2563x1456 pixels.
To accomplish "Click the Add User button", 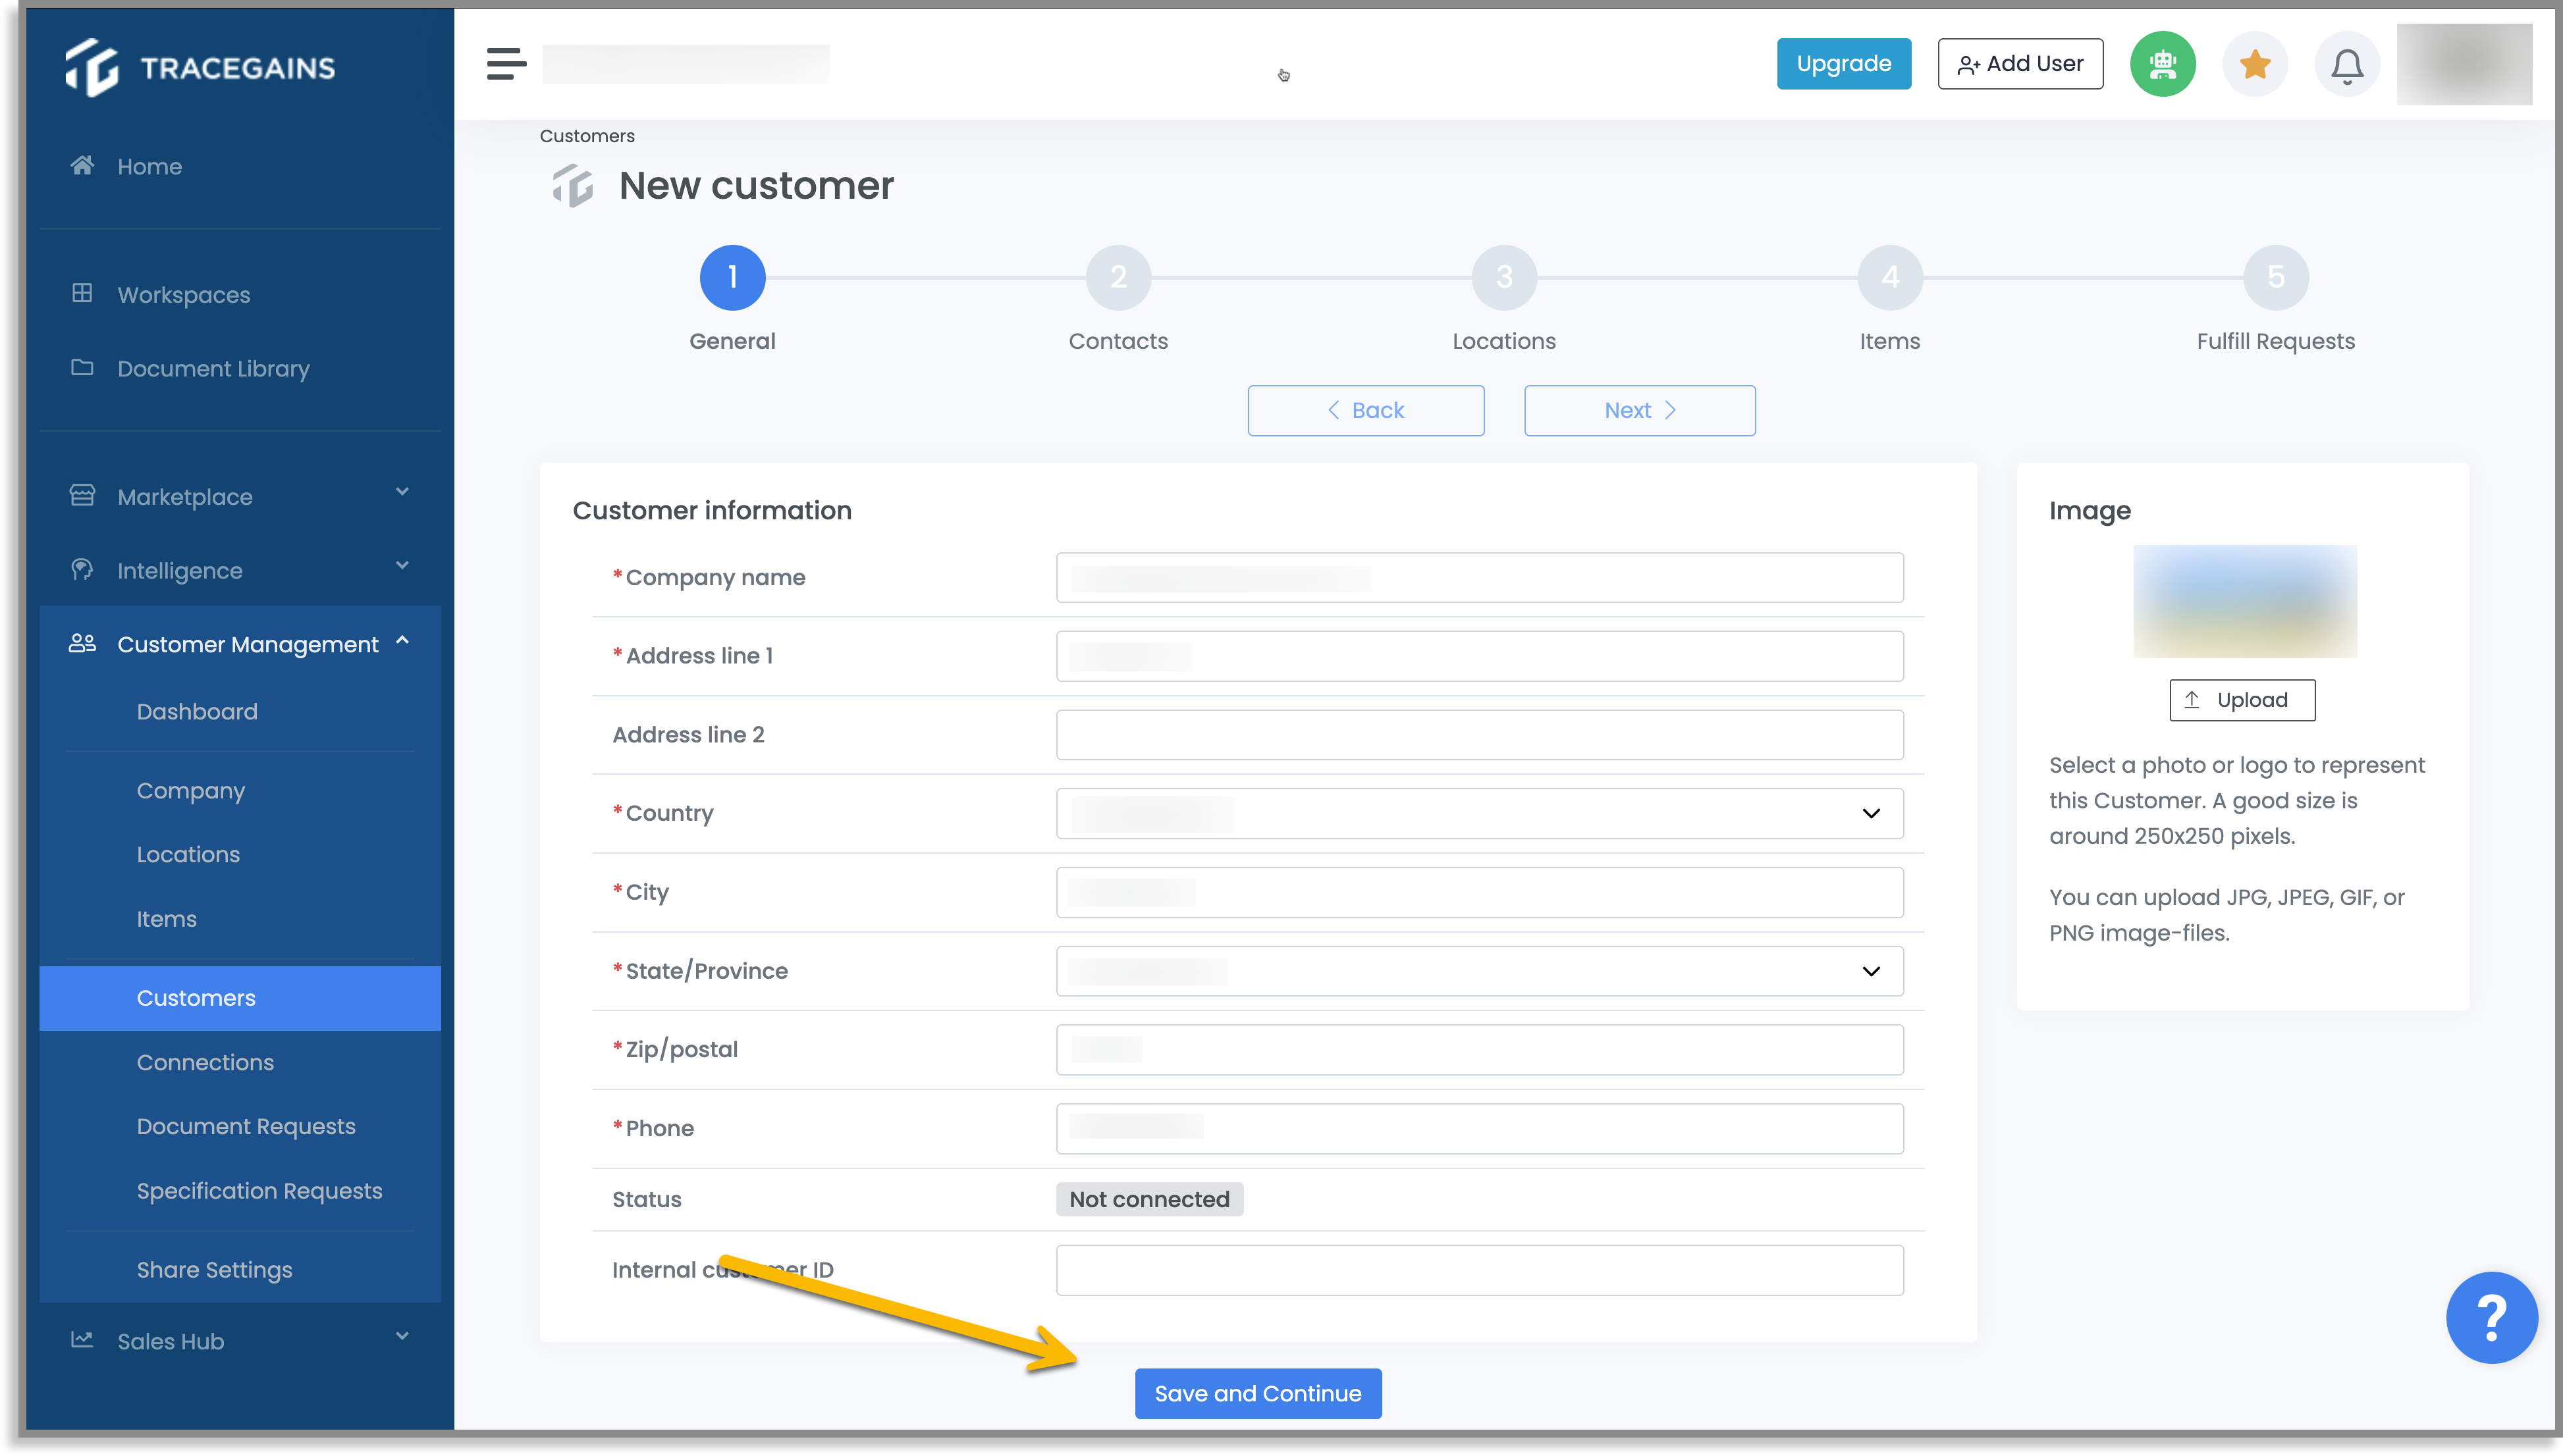I will coord(2020,64).
